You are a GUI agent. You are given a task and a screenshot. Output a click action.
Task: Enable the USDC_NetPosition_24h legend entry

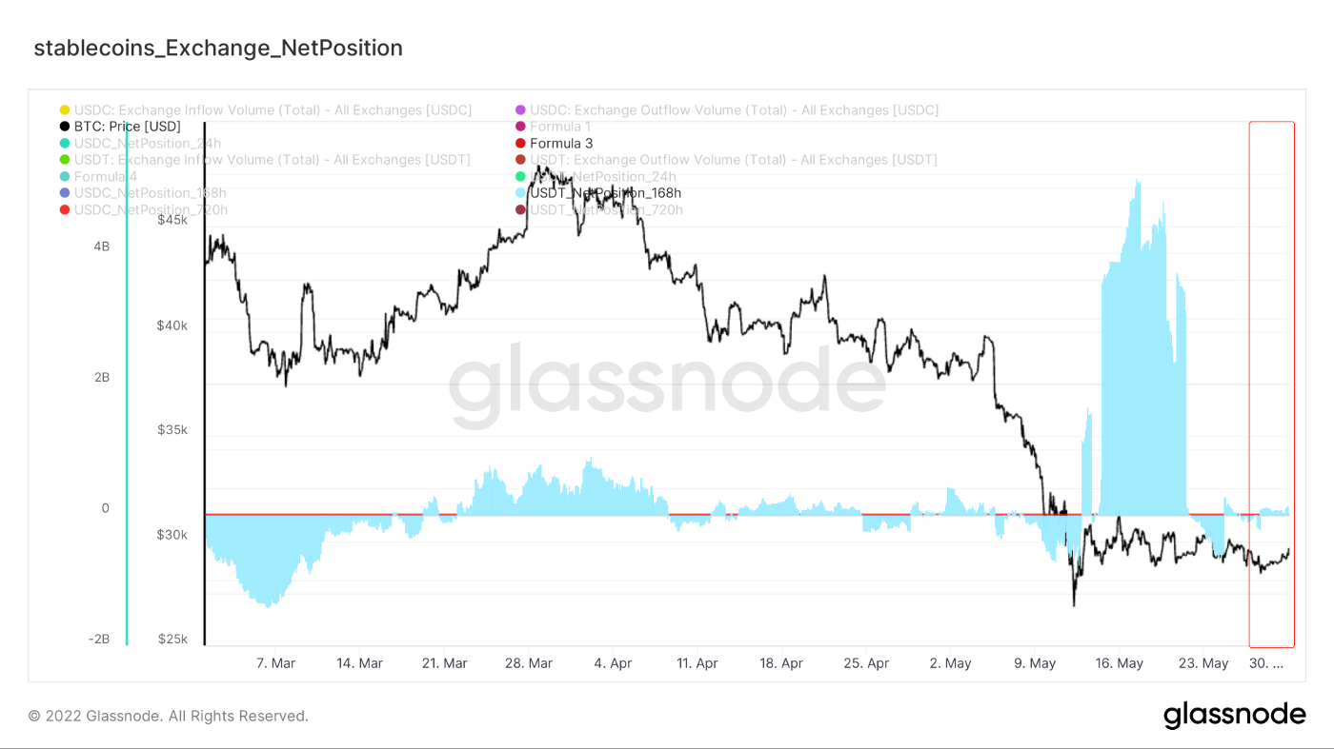147,144
